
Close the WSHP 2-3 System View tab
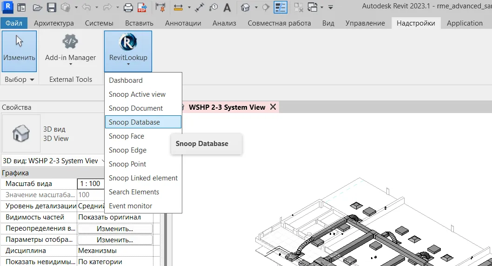pyautogui.click(x=273, y=107)
